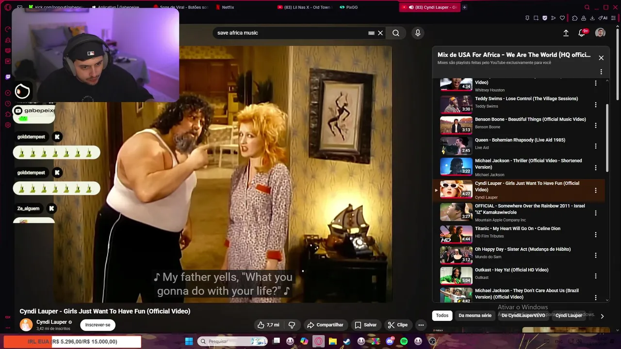
Task: Play Queen Bohemian Rhapsody thumbnail
Action: 456,145
